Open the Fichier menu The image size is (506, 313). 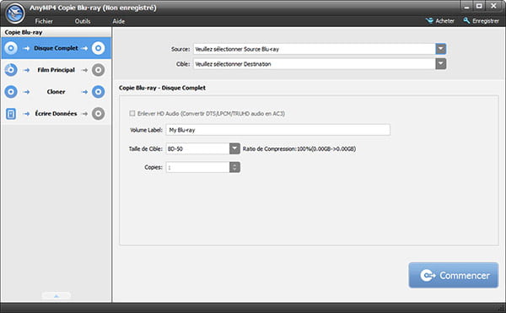pos(44,21)
